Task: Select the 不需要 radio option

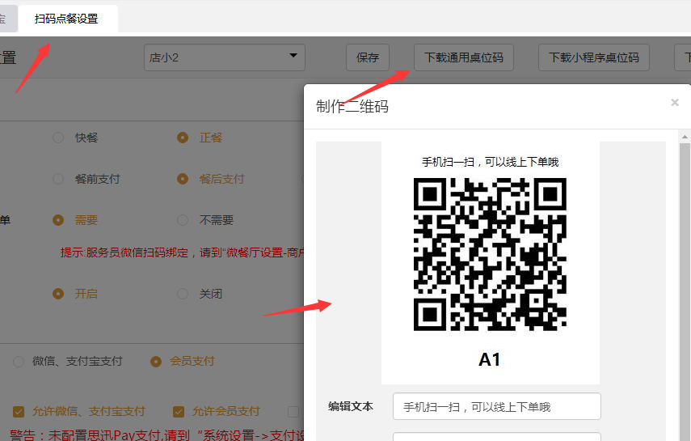Action: click(183, 220)
